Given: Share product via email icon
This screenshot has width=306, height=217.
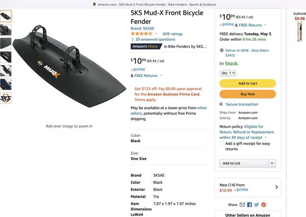Looking at the screenshot, I should click(x=242, y=204).
